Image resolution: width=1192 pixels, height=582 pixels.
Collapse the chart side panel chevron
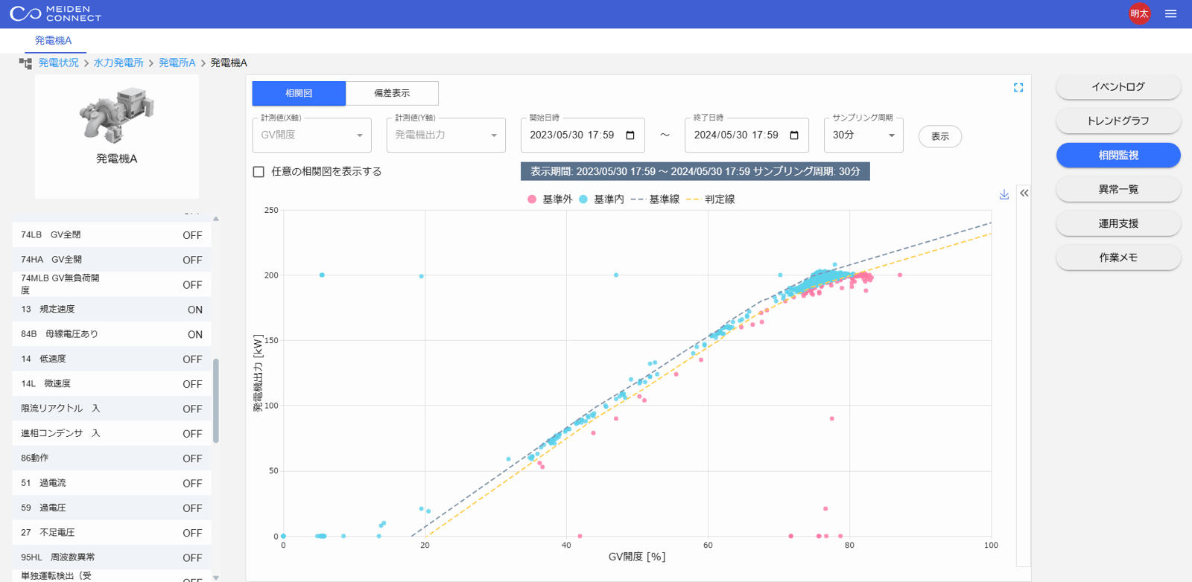coord(1024,193)
